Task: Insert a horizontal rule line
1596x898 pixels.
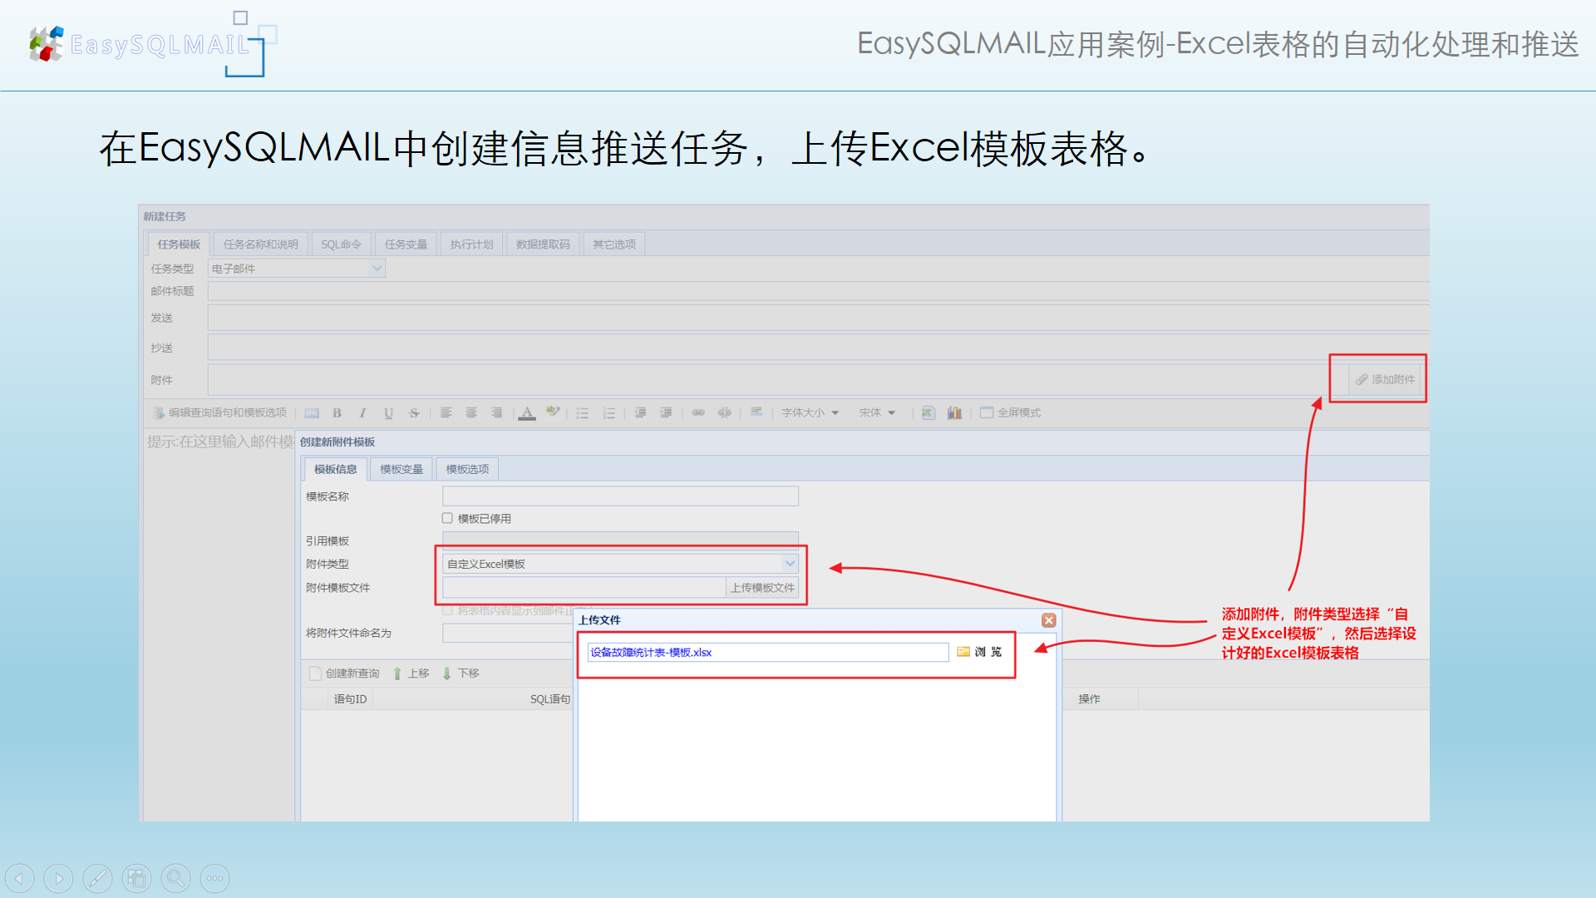Action: click(x=756, y=412)
